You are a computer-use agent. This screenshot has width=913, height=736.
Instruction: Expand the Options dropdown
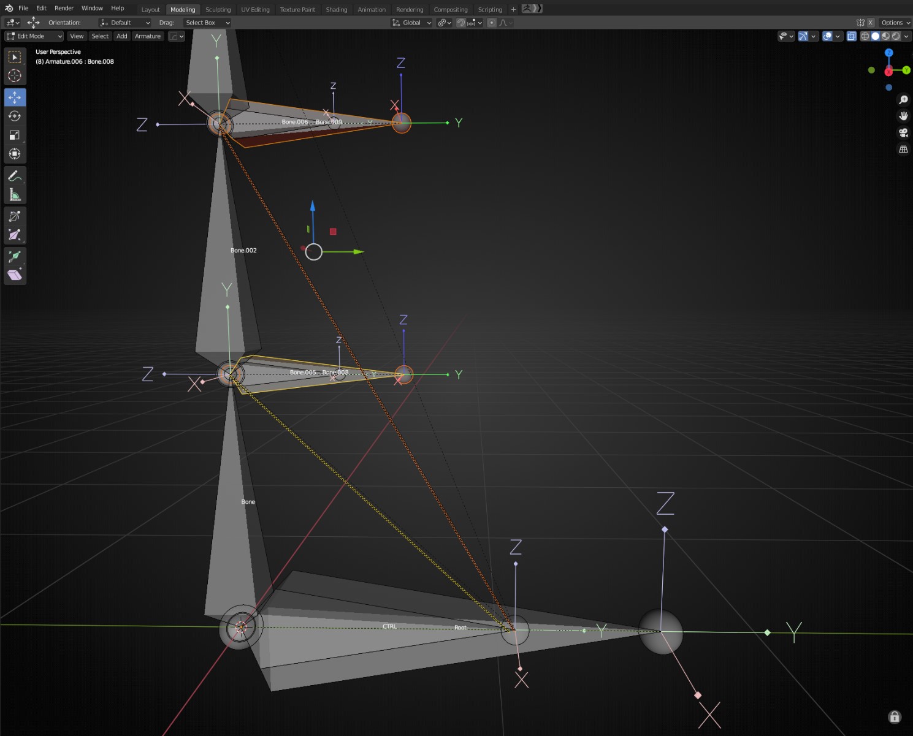click(x=895, y=23)
